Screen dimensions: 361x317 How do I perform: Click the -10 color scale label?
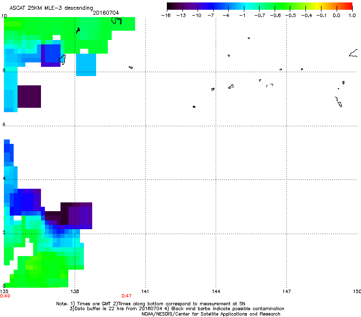coord(197,16)
